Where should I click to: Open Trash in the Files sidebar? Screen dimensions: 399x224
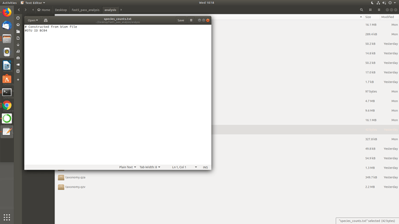pyautogui.click(x=18, y=71)
